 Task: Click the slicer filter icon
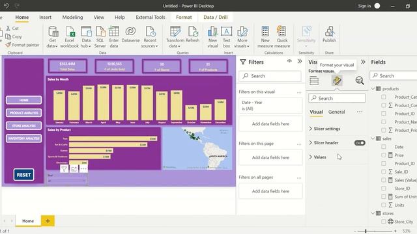(64, 169)
